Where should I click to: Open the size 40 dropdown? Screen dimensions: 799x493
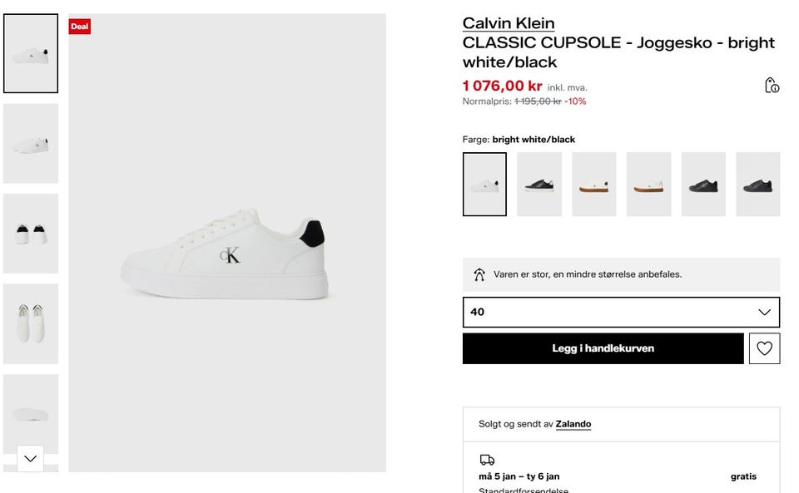point(620,313)
